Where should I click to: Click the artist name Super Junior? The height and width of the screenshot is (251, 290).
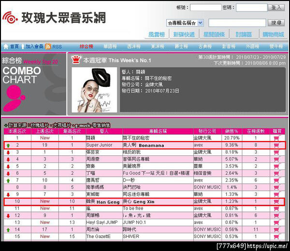point(99,145)
